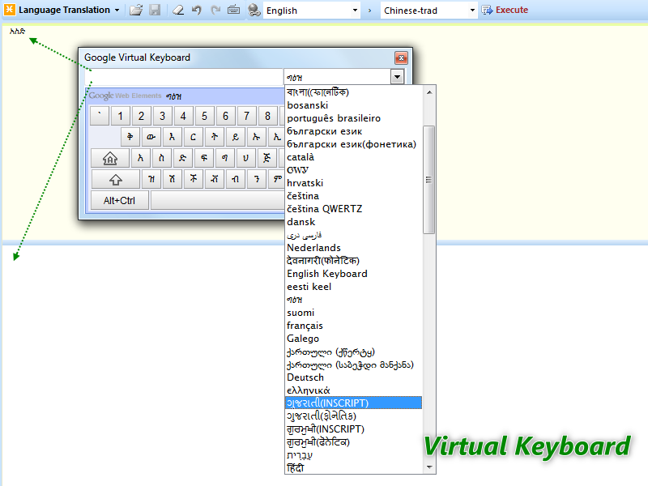Screen dimensions: 648x486
Task: Click the space bar key
Action: 218,200
